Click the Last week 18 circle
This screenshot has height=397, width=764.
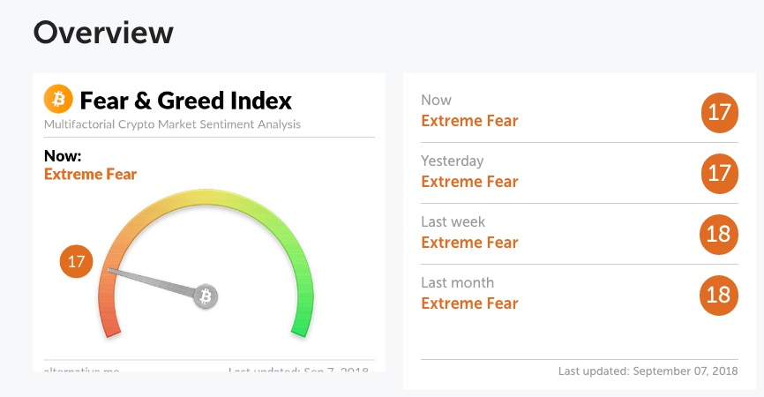(719, 235)
